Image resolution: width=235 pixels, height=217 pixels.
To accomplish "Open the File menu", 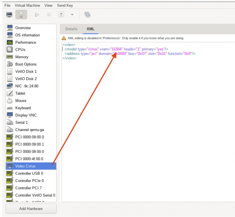I will tap(7, 5).
